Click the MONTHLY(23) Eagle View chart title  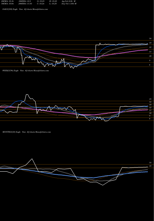[x=26, y=132]
